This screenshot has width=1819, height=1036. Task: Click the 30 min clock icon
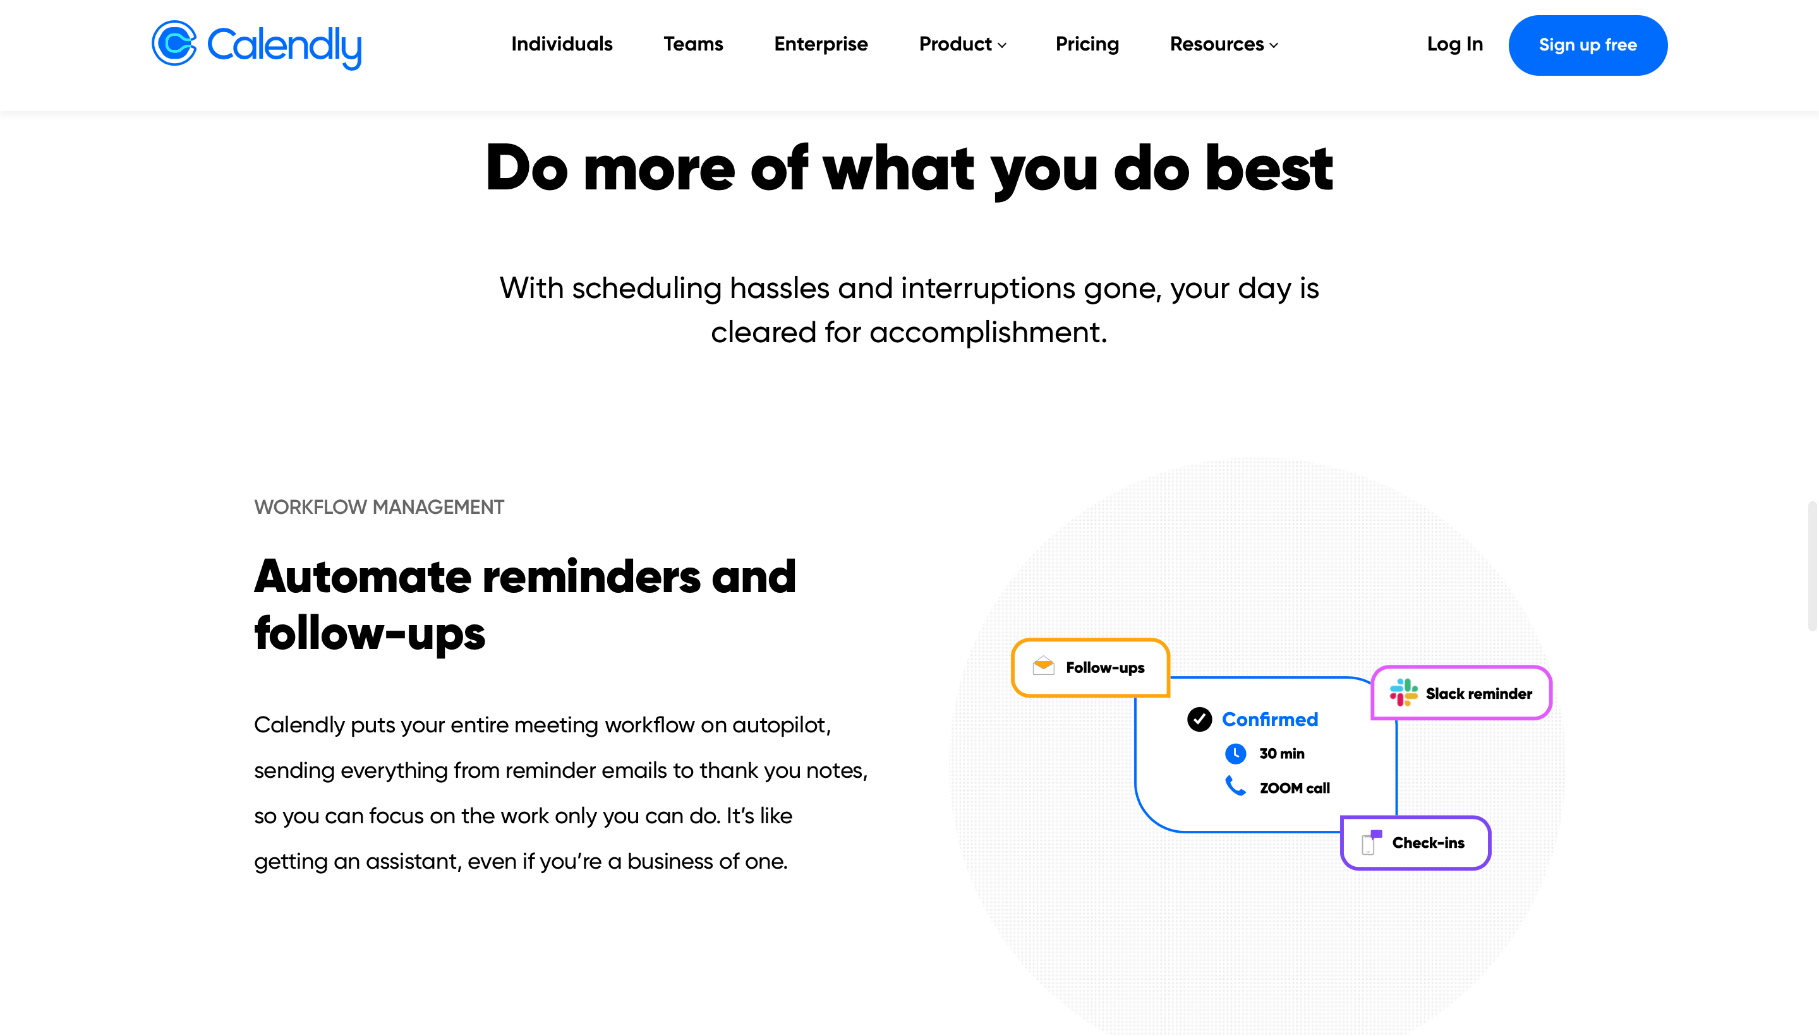(1237, 753)
